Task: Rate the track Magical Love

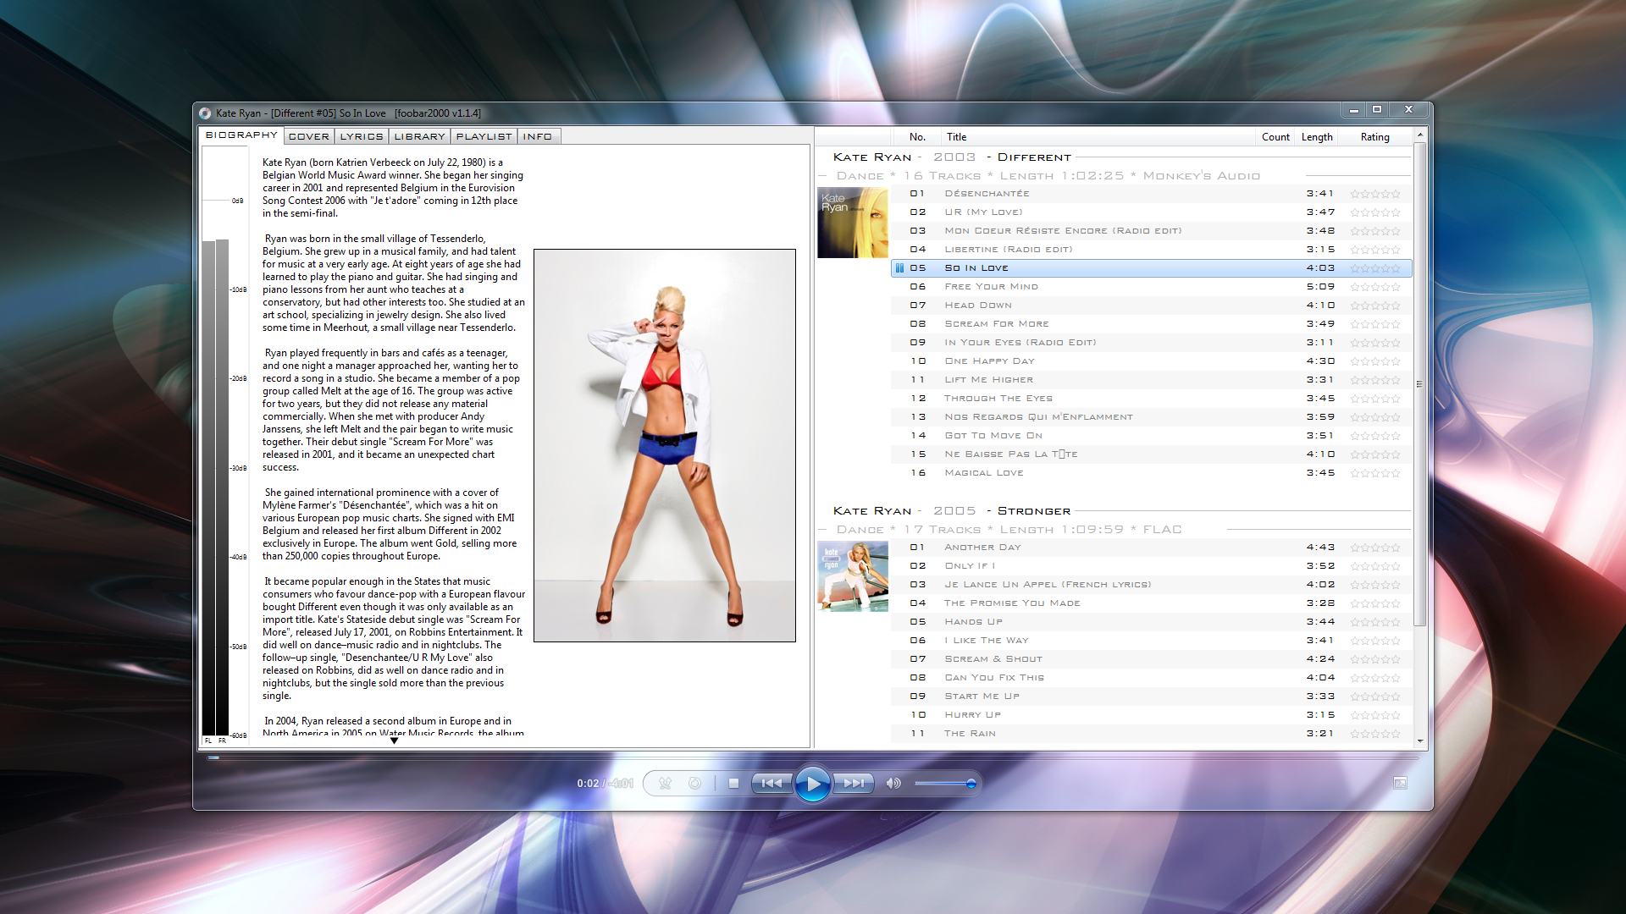Action: [1375, 473]
